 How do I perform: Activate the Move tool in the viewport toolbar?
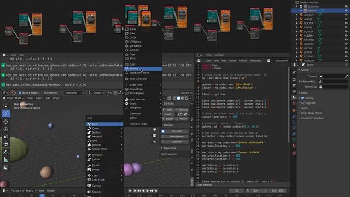6,121
